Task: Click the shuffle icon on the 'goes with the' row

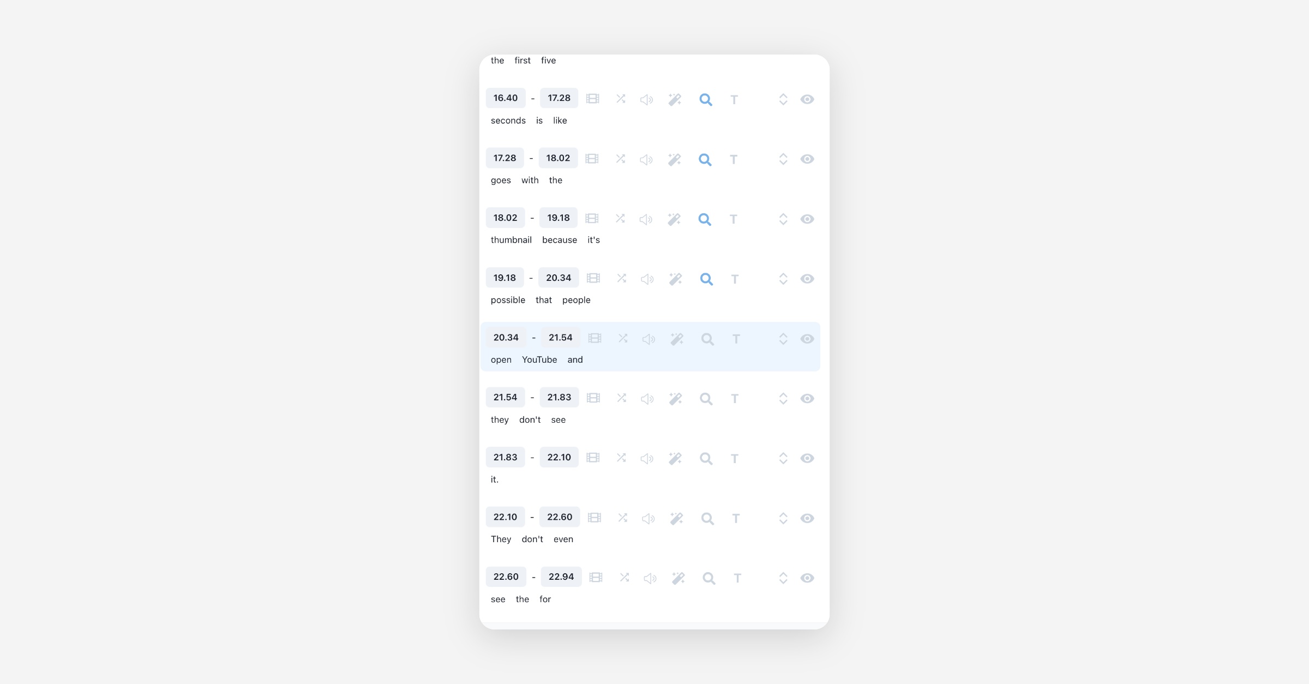Action: 620,159
